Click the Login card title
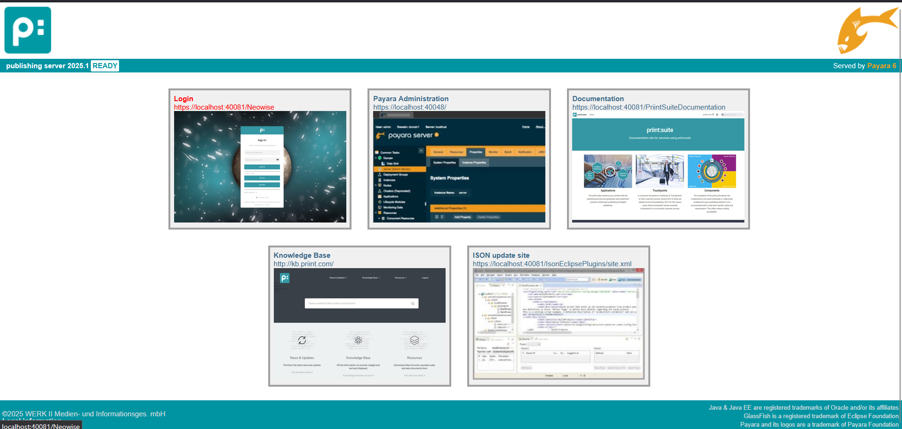The image size is (902, 429). click(x=184, y=99)
